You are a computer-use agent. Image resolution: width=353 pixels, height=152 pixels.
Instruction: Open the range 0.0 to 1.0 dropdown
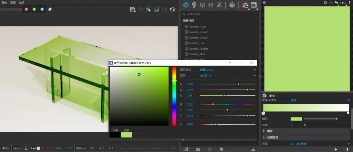[228, 76]
